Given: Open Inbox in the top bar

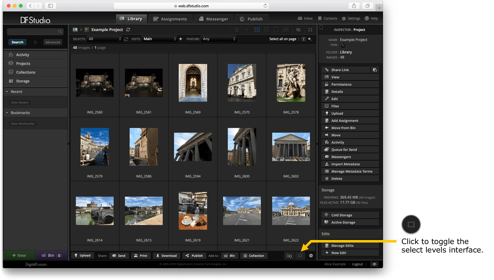Looking at the screenshot, I should [305, 18].
